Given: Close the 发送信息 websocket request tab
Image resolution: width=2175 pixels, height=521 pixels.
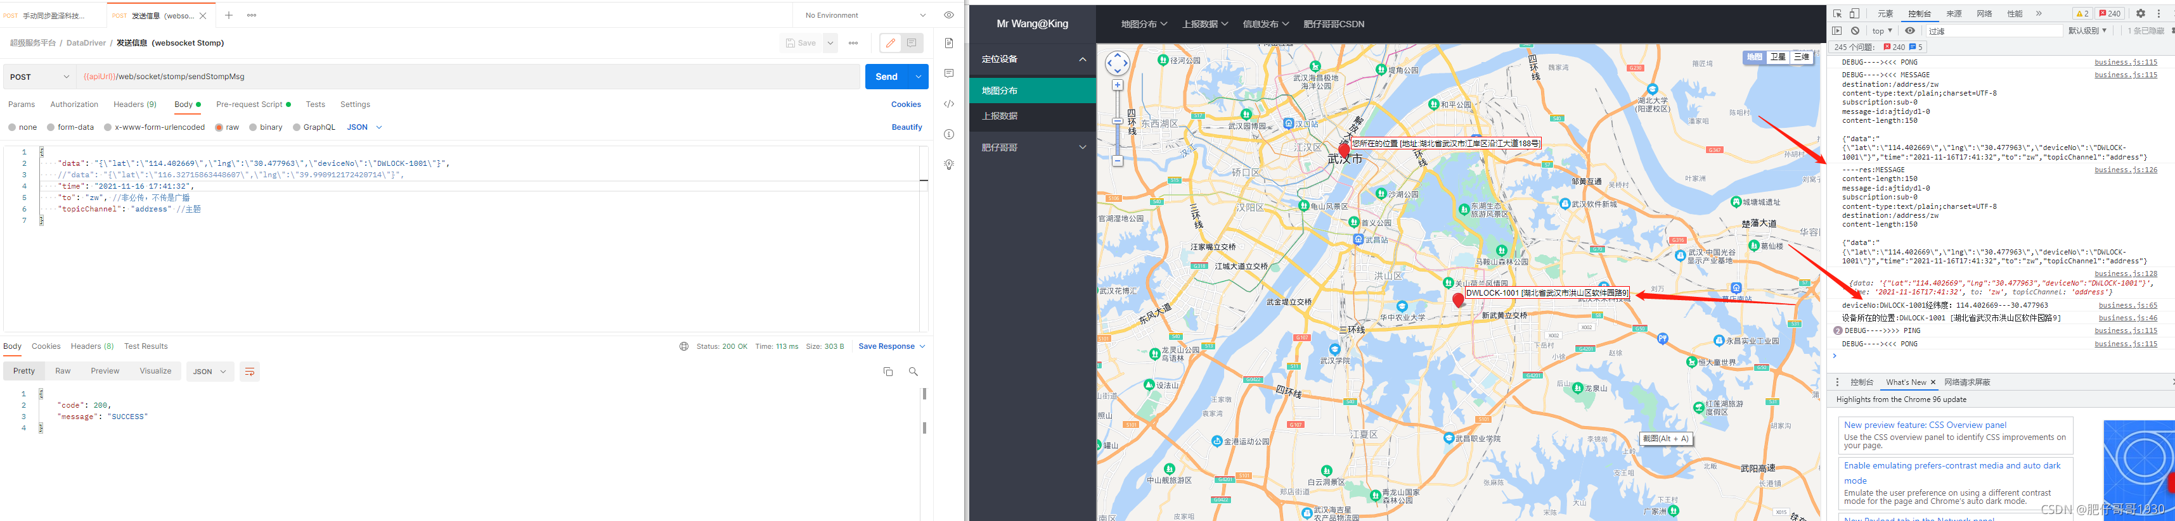Looking at the screenshot, I should [203, 15].
